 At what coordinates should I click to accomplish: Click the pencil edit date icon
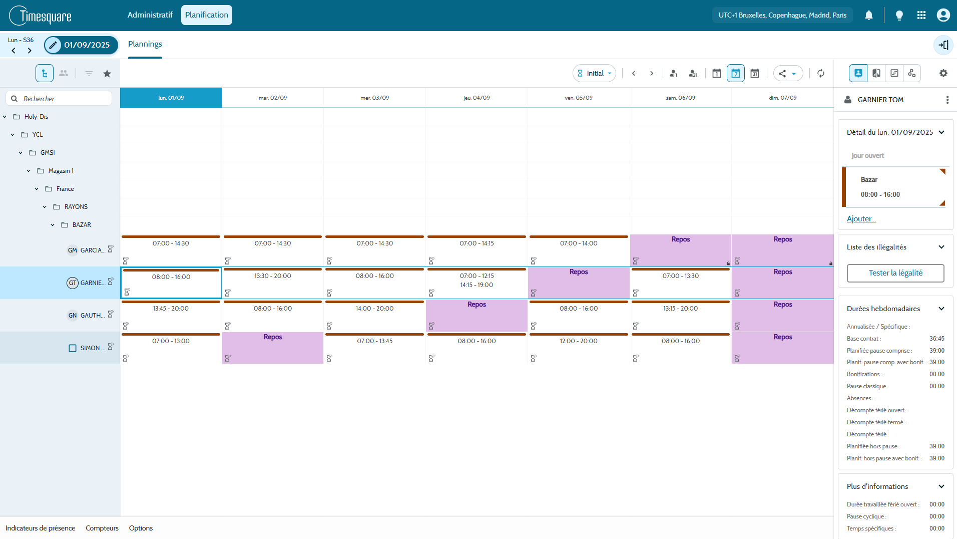point(53,45)
